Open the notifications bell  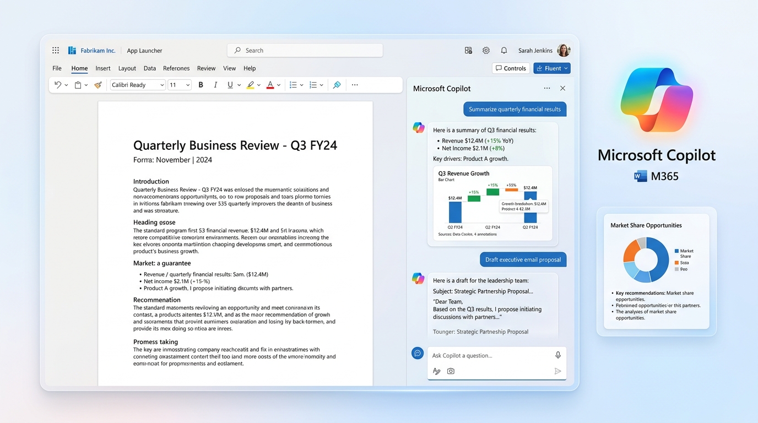coord(503,50)
